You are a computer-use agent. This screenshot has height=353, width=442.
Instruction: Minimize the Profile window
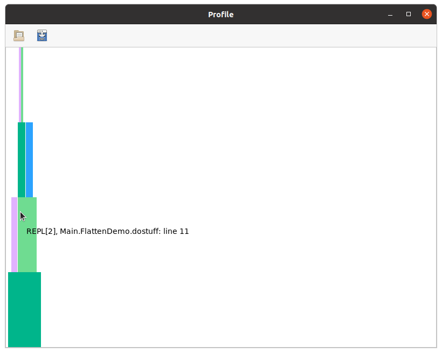pos(390,15)
